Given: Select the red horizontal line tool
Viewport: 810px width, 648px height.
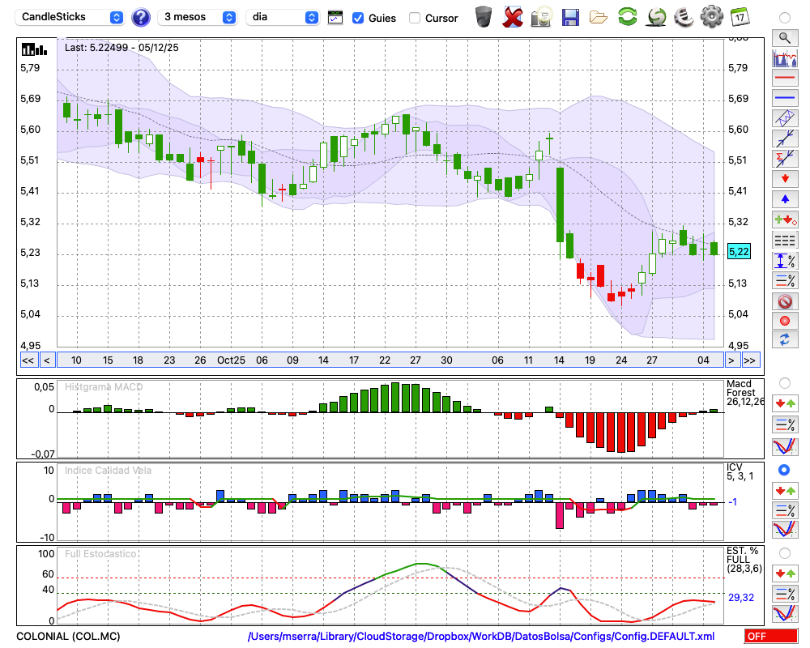Looking at the screenshot, I should (x=785, y=78).
